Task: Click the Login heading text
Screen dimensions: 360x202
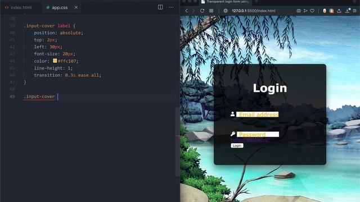Action: coord(270,88)
